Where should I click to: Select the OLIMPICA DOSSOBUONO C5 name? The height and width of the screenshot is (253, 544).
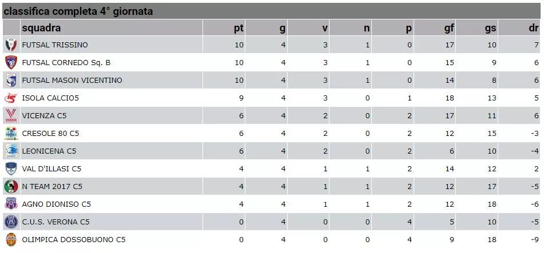(x=74, y=239)
